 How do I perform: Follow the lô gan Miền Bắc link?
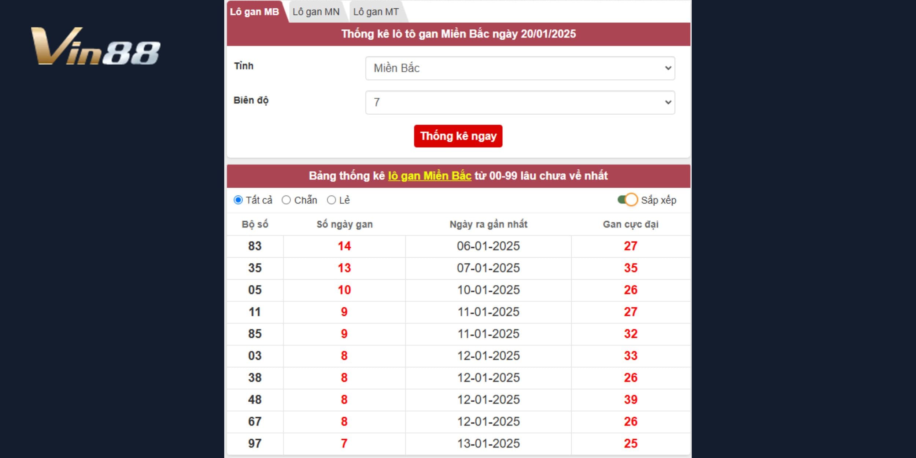pyautogui.click(x=429, y=176)
